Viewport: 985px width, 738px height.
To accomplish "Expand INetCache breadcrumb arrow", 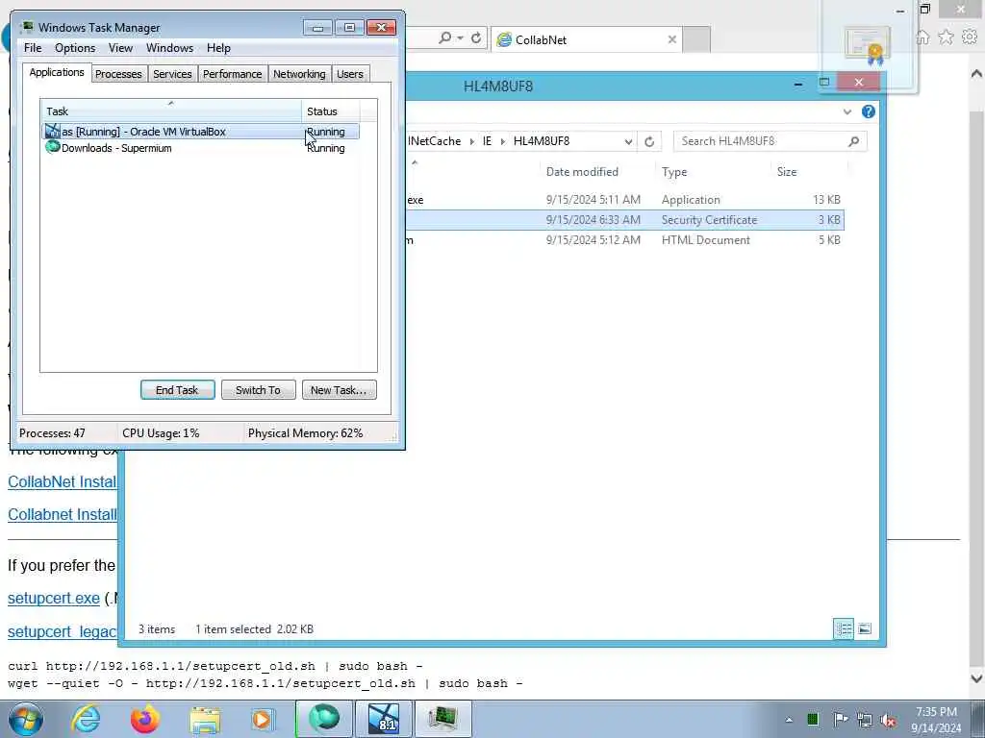I will 471,142.
